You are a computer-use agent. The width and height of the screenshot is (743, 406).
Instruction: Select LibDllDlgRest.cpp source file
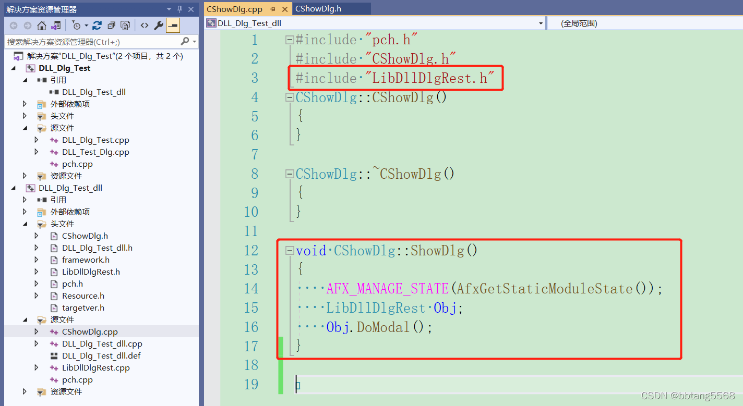point(96,368)
